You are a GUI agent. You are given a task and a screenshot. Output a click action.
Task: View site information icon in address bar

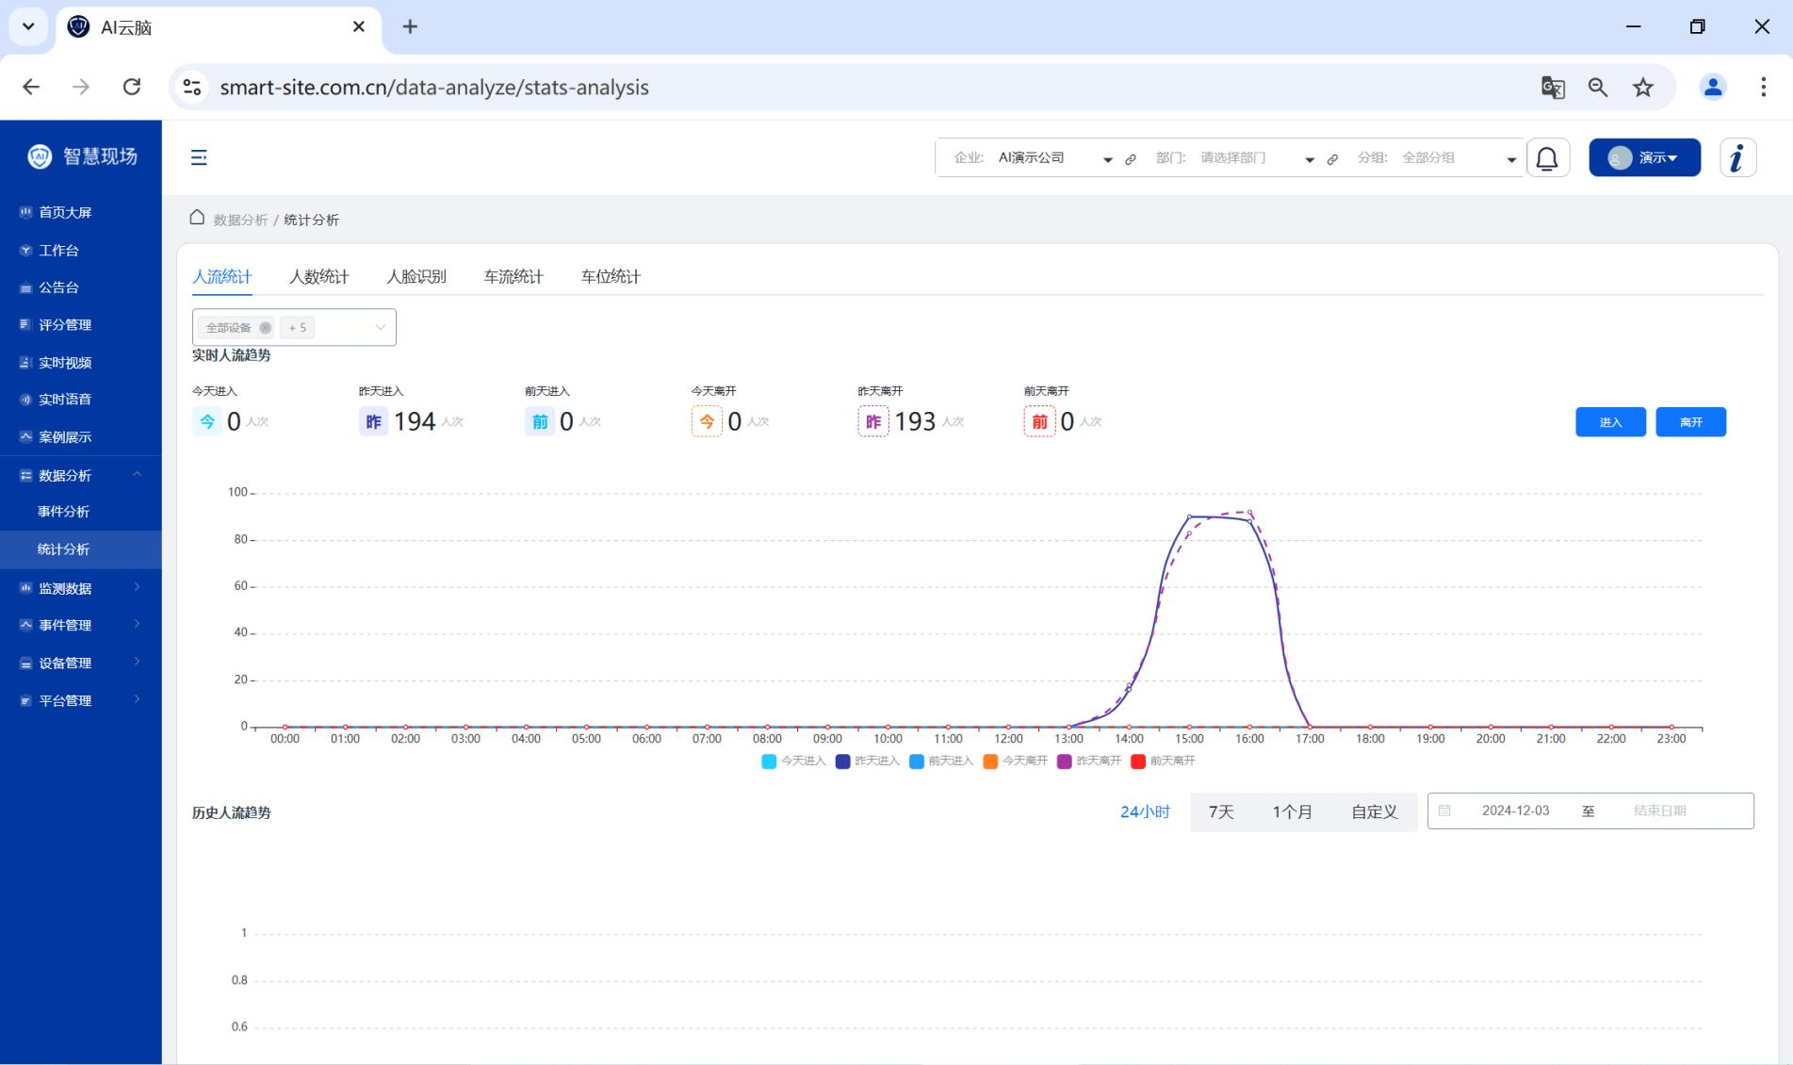click(192, 88)
